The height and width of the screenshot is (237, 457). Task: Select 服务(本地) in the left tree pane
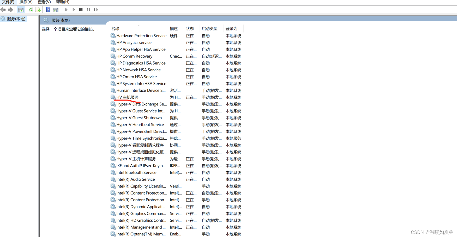16,19
